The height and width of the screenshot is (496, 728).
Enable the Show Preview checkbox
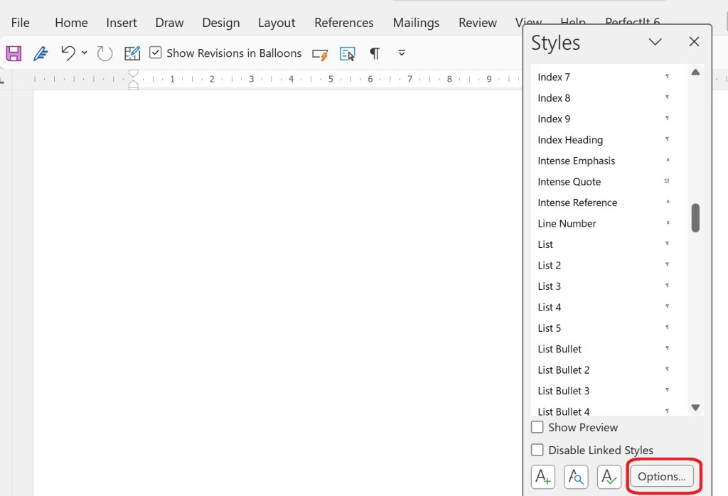click(x=537, y=427)
